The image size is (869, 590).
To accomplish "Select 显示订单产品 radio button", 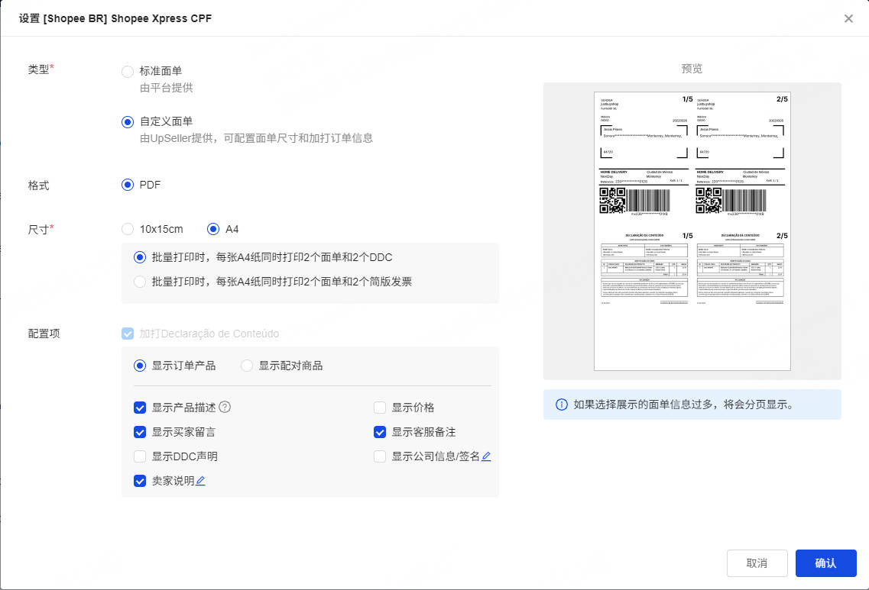I will [x=140, y=366].
